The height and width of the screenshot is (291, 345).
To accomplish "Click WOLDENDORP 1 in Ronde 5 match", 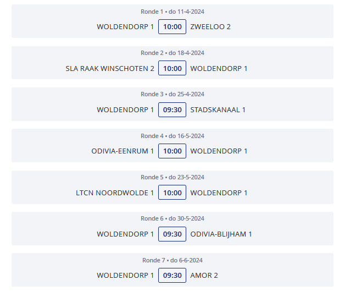I will pos(219,193).
